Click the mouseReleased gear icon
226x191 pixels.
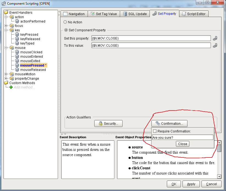tap(17, 70)
